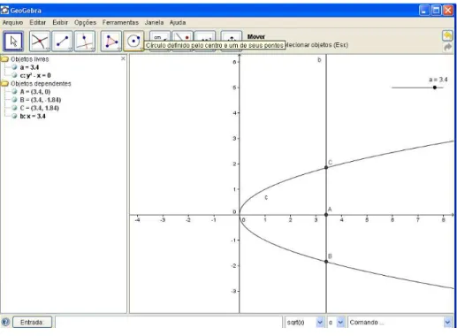This screenshot has width=457, height=336.
Task: Open the Ferramentas menu
Action: (x=120, y=22)
